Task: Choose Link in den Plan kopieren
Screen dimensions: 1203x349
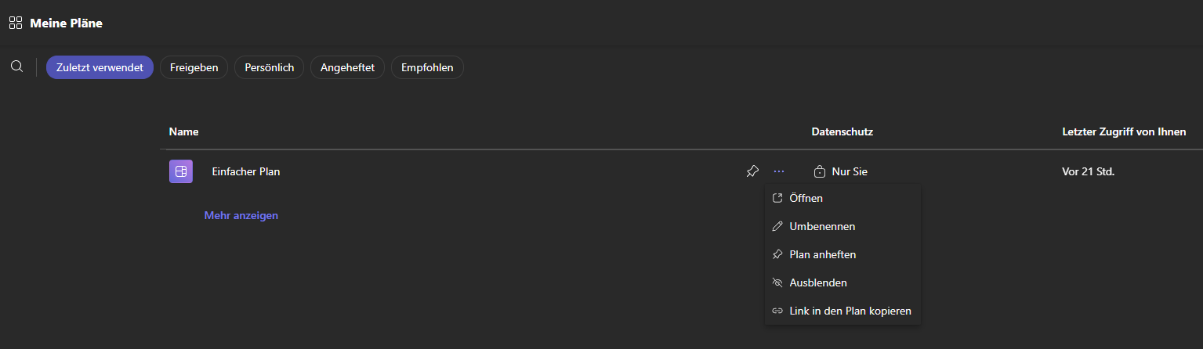Action: click(x=842, y=311)
